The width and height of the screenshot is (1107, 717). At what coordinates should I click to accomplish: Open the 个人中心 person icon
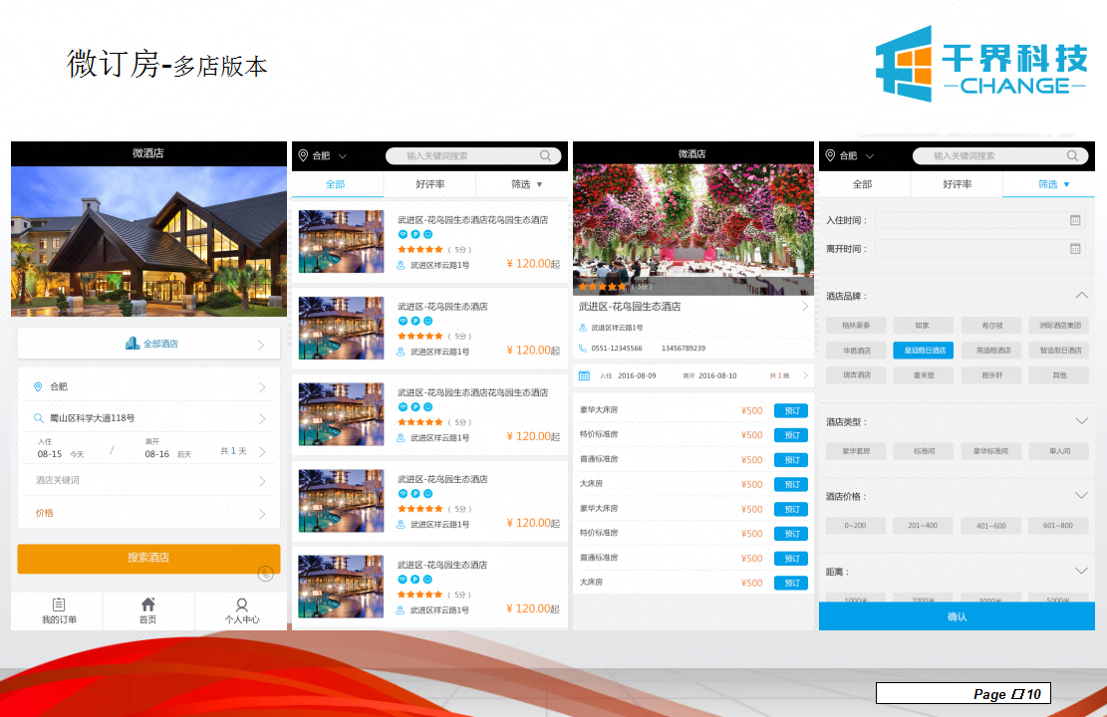pos(241,604)
